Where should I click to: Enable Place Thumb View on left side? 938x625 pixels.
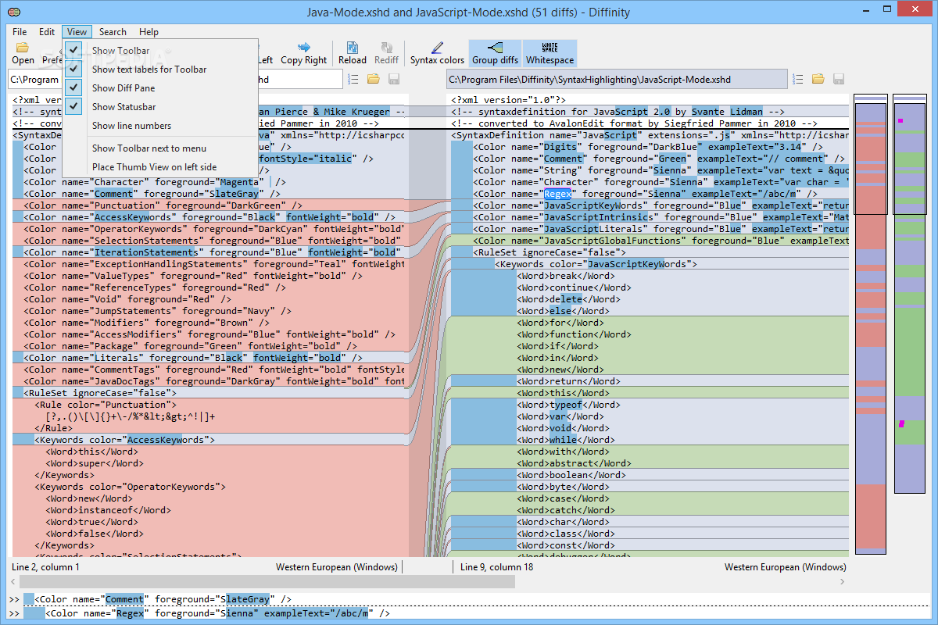click(160, 167)
